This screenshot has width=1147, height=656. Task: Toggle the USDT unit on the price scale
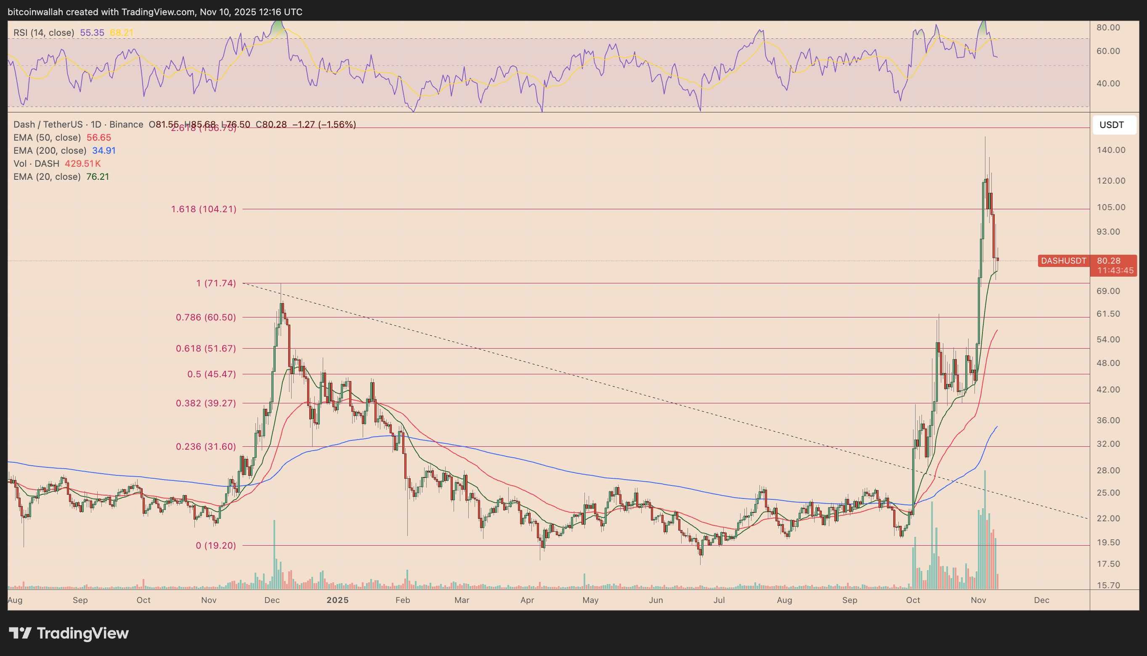[1114, 125]
